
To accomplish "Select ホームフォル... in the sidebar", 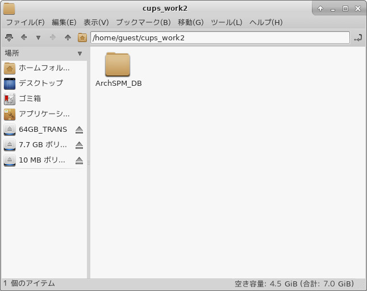I will (x=44, y=68).
